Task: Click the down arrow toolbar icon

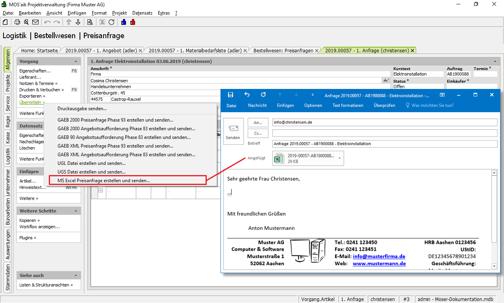Action: coord(78,22)
